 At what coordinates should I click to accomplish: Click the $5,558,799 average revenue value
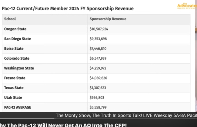click(x=98, y=107)
